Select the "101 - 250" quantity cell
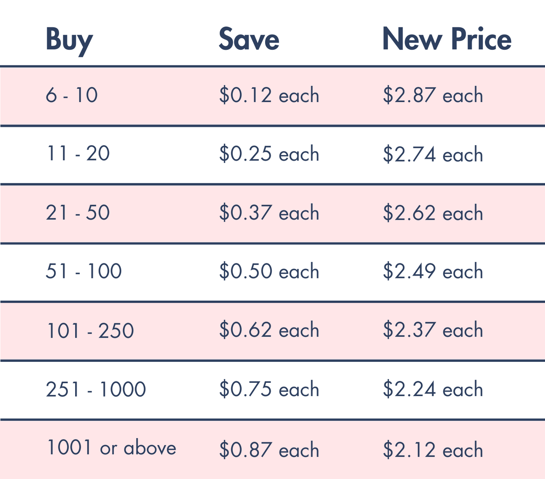 click(90, 331)
